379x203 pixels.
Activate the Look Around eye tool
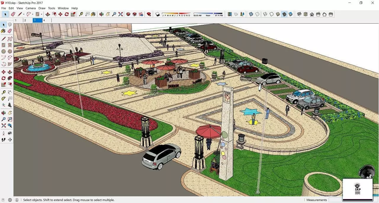tap(10, 133)
